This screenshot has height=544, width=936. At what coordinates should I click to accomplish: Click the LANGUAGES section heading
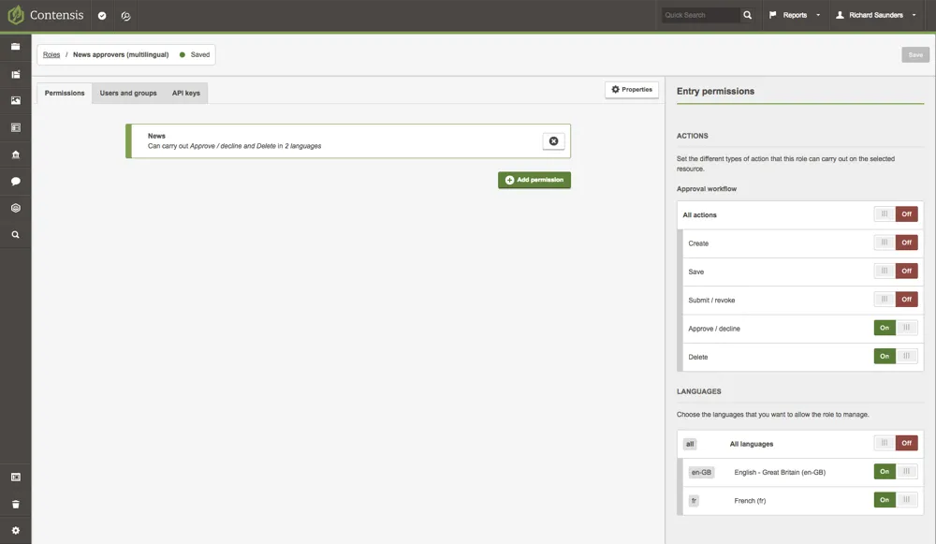(698, 391)
